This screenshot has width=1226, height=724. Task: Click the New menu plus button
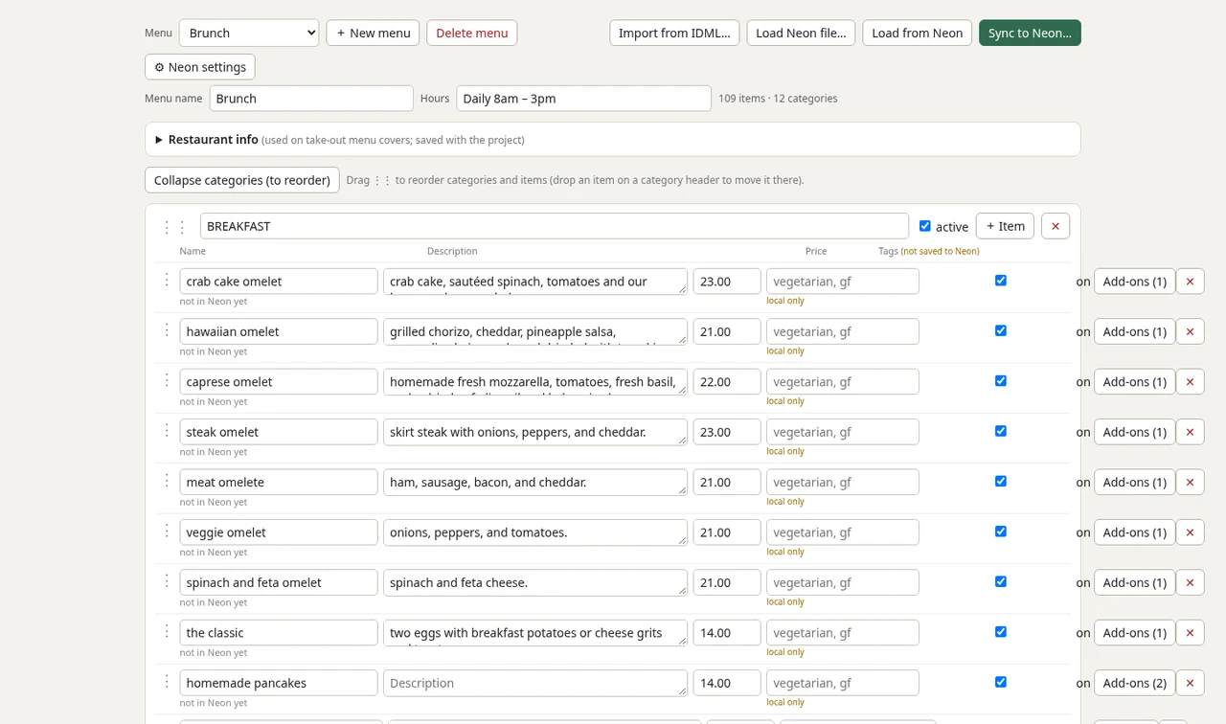(x=373, y=33)
